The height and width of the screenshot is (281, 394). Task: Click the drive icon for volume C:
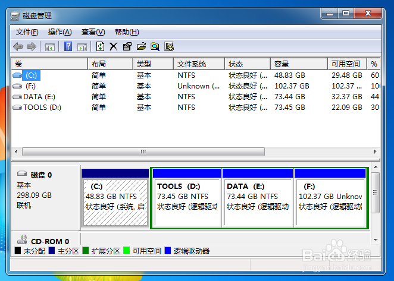17,75
